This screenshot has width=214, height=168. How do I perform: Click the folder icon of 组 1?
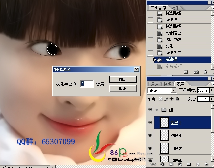[x=164, y=110]
